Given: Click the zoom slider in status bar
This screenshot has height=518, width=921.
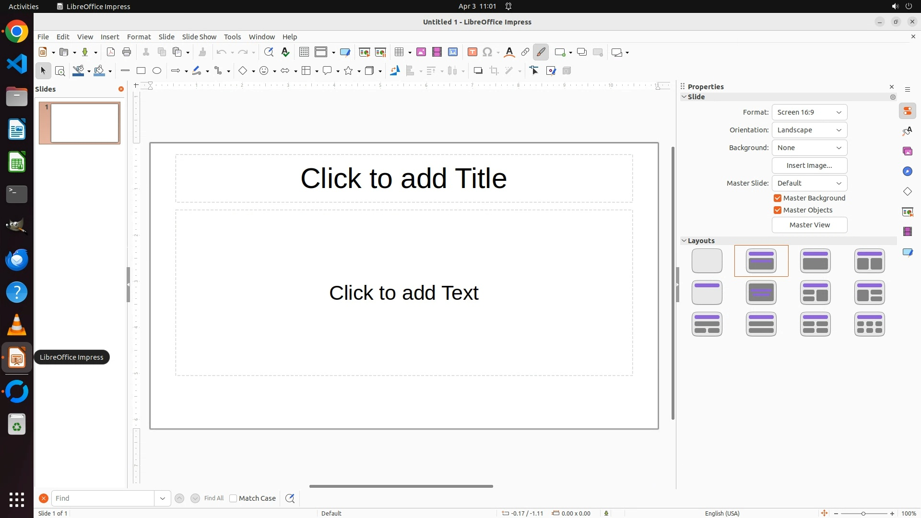Looking at the screenshot, I should (x=863, y=514).
